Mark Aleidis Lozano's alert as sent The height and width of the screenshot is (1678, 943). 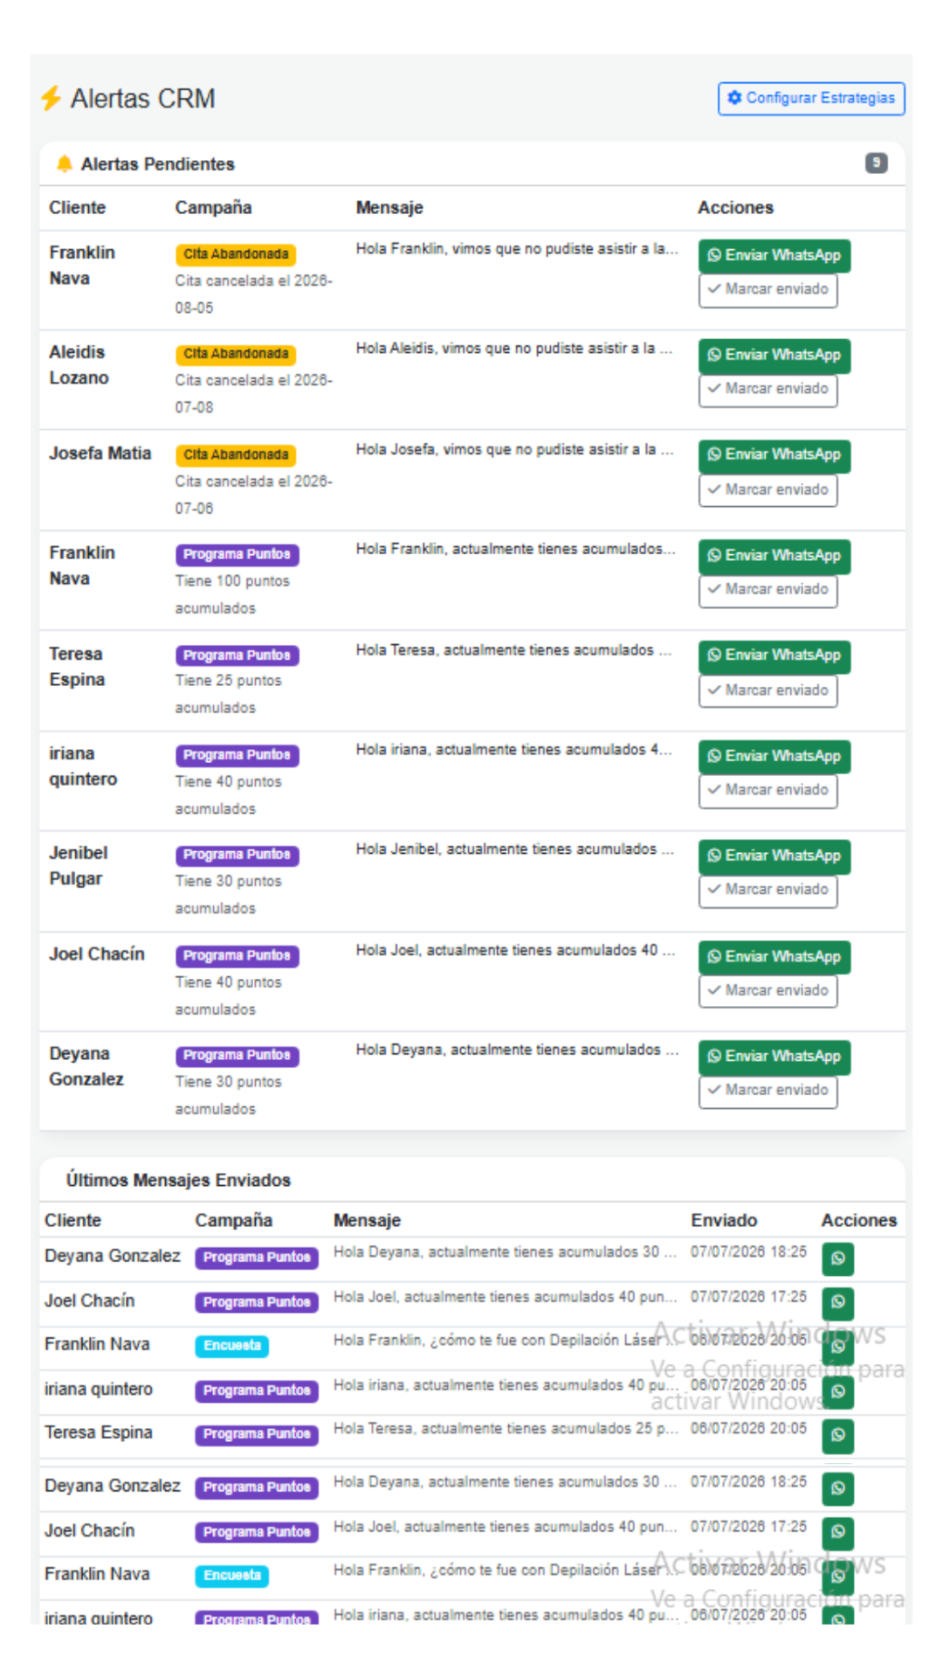click(768, 389)
